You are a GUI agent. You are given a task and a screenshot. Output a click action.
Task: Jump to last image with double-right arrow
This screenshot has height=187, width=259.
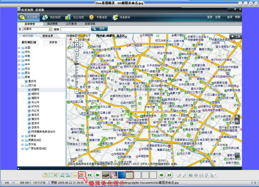(x=169, y=175)
